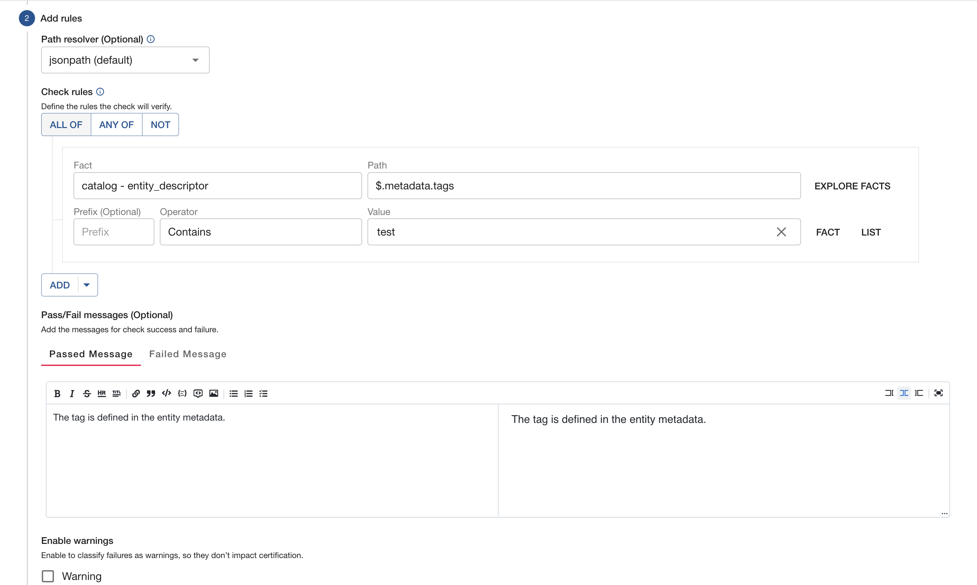Click the Passed Message tab link
Image resolution: width=977 pixels, height=585 pixels.
pos(91,354)
